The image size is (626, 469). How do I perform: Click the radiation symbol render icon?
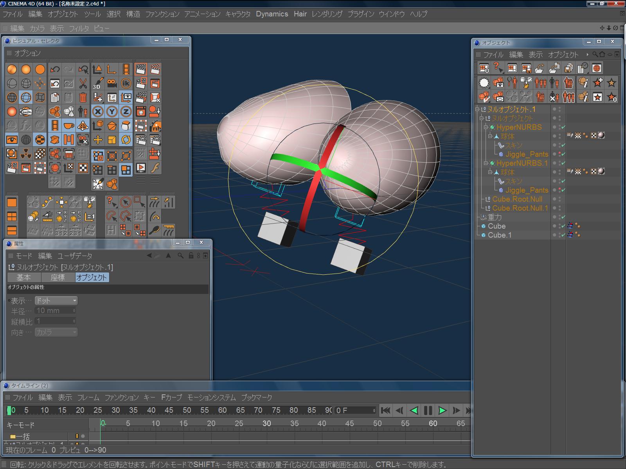26,154
